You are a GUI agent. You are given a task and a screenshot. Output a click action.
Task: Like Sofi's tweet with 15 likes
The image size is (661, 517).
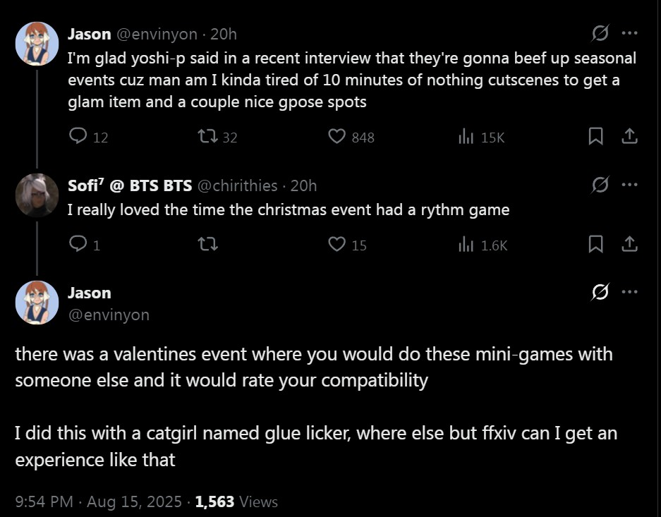[x=338, y=245]
